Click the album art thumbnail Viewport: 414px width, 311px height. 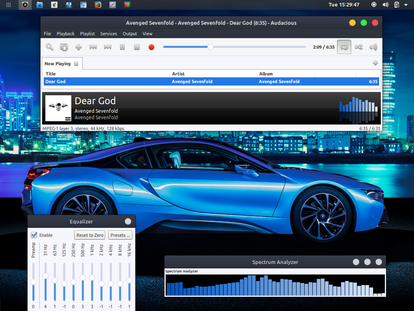pyautogui.click(x=58, y=108)
